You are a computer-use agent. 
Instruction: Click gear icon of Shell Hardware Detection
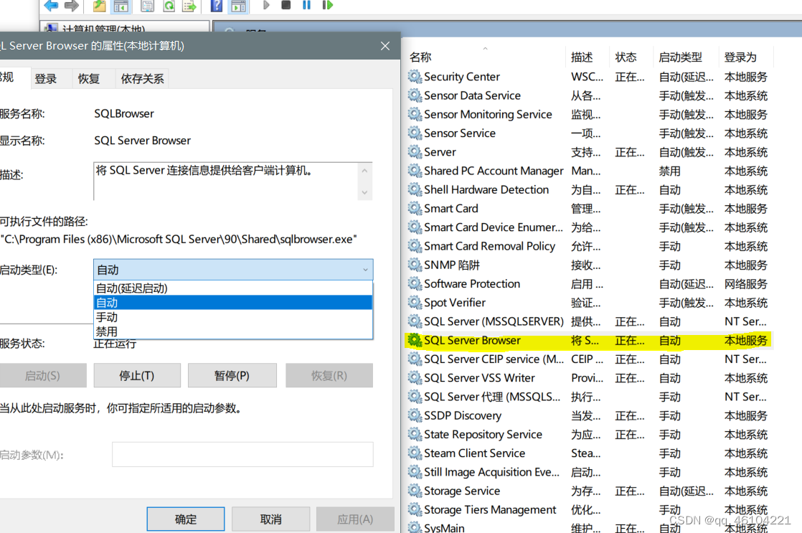pyautogui.click(x=415, y=190)
